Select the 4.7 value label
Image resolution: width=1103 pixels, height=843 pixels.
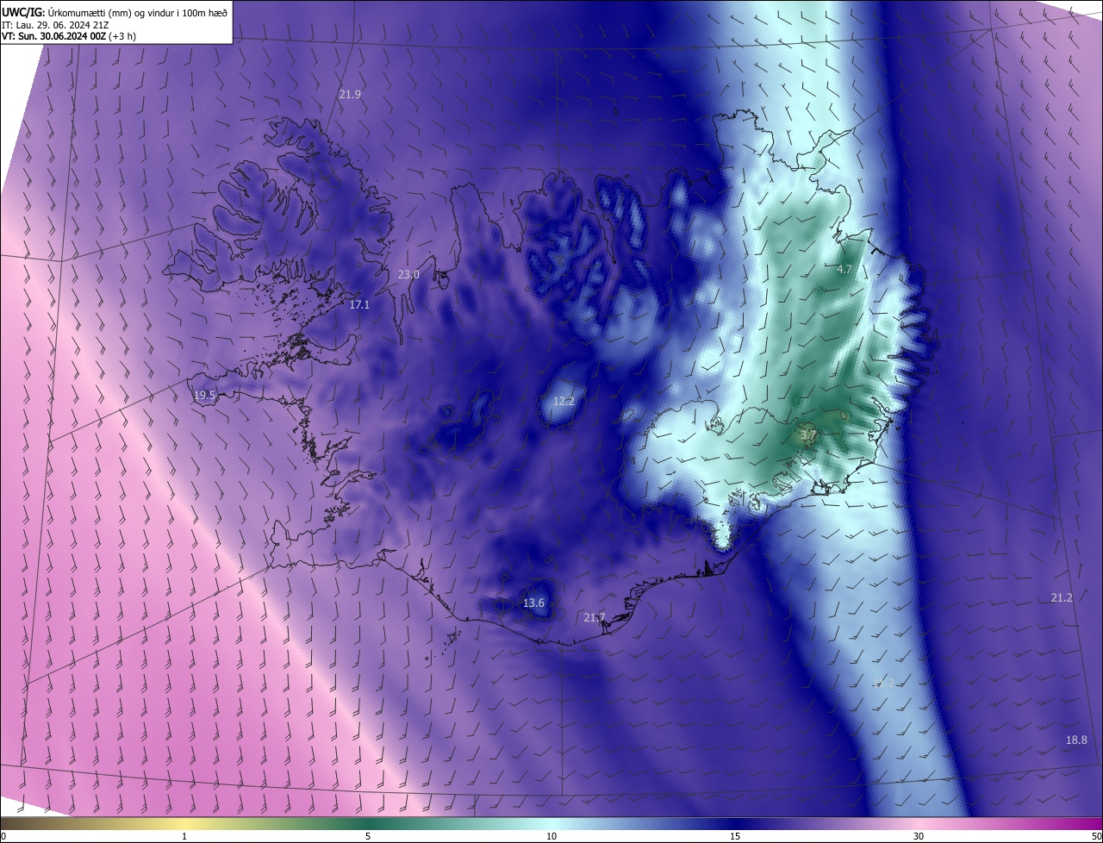844,269
